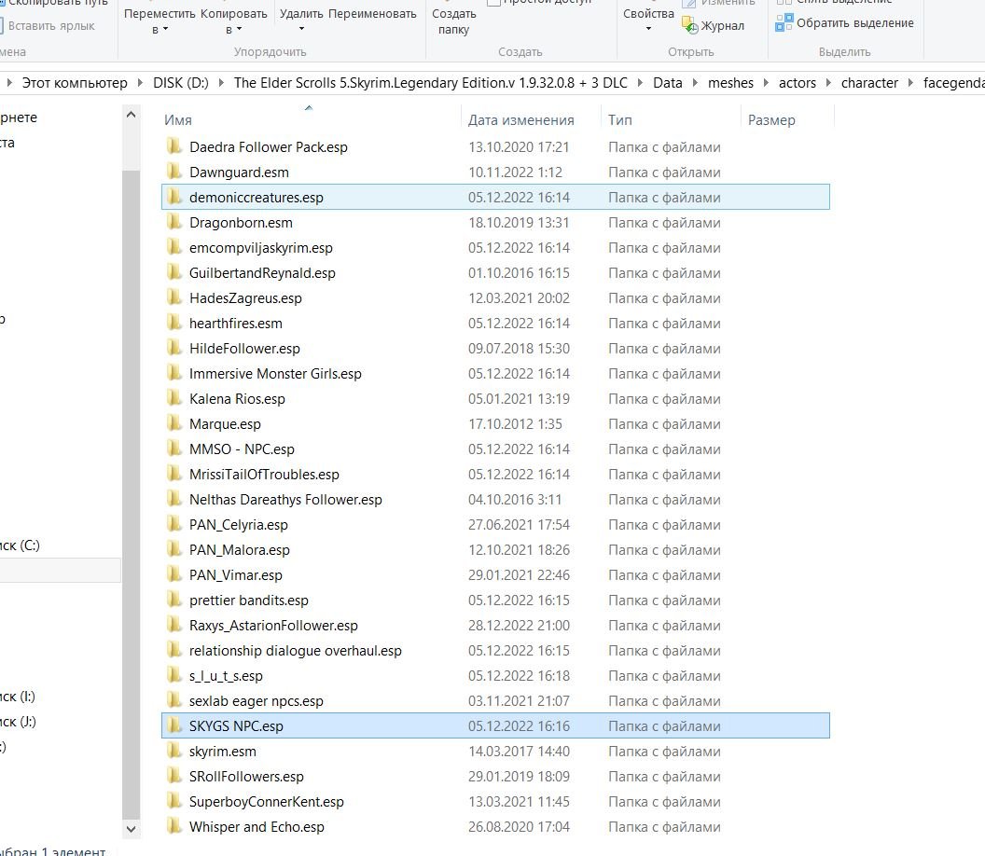Select the Raxys_AstarionFollower.esp folder

[273, 625]
